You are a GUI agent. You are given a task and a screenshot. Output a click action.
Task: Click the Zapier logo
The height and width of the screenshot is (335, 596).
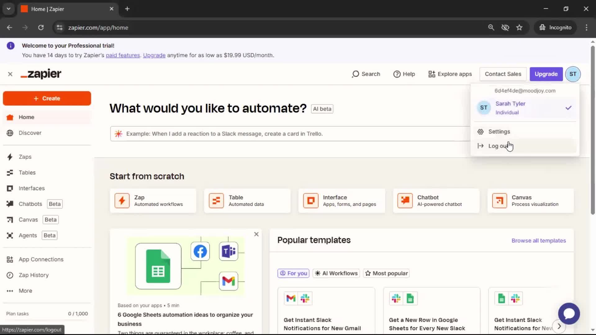pos(41,74)
